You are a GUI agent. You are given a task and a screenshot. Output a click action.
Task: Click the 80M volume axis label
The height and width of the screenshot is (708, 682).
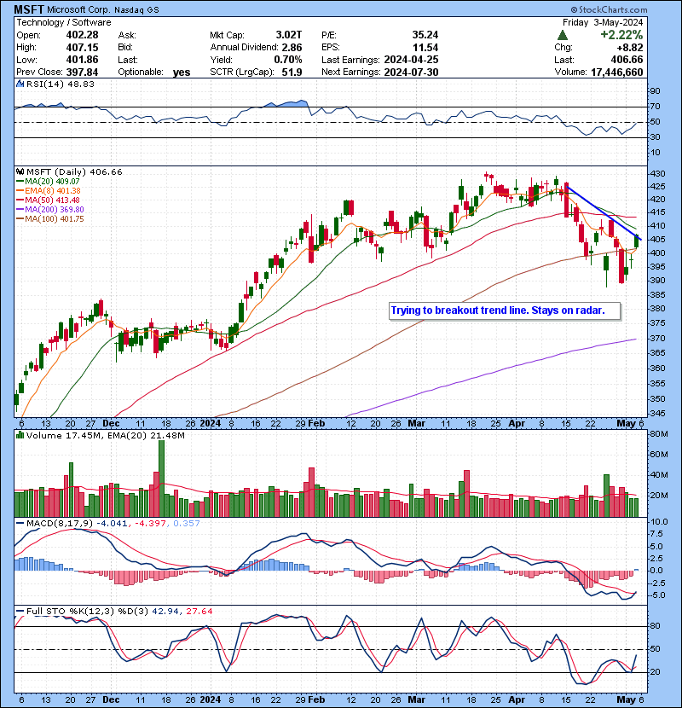click(658, 434)
